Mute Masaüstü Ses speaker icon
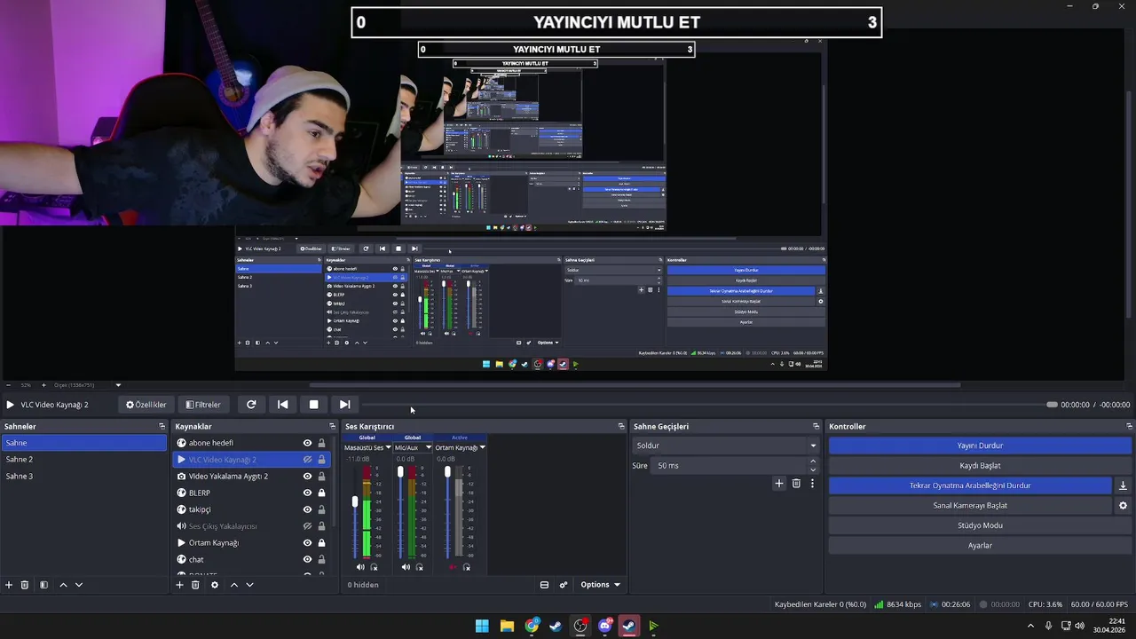The image size is (1136, 639). [360, 567]
